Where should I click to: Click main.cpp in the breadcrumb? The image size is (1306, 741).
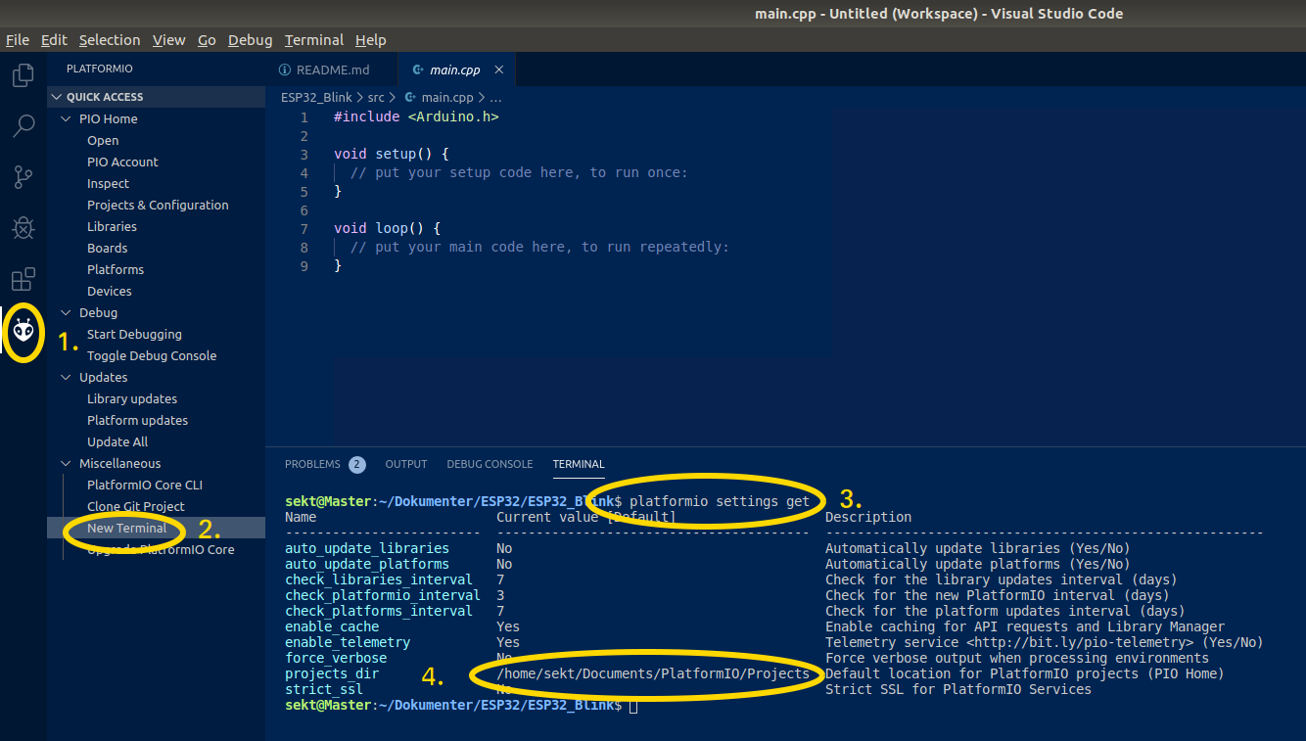click(x=446, y=98)
